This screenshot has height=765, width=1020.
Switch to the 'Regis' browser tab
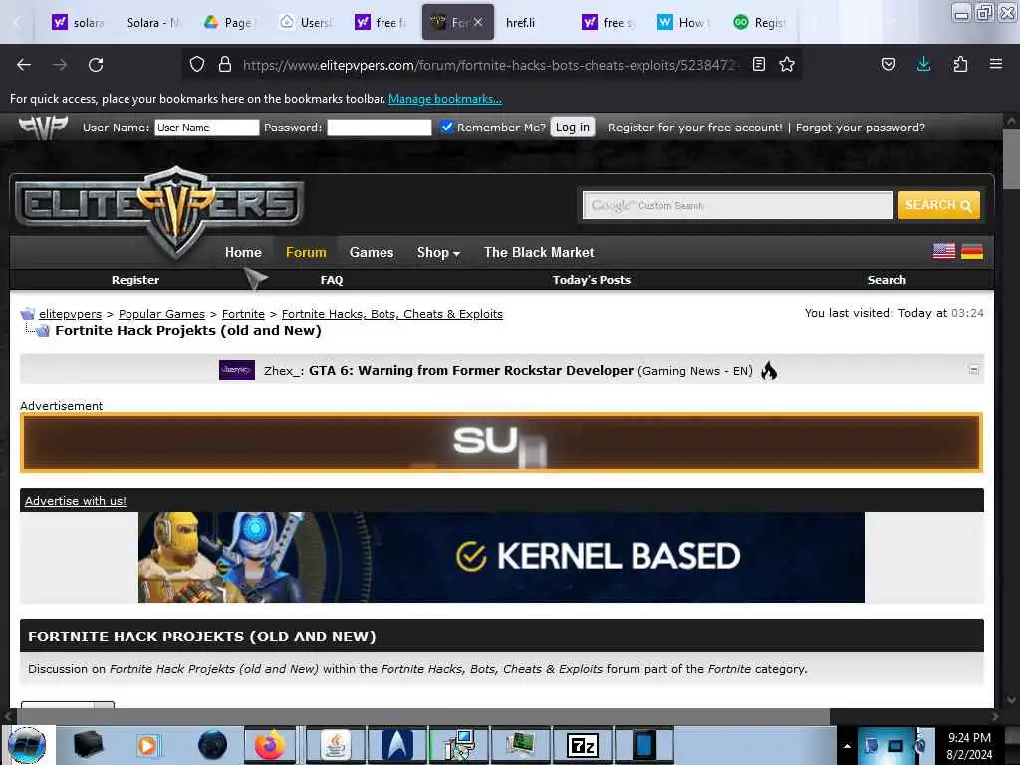click(759, 22)
